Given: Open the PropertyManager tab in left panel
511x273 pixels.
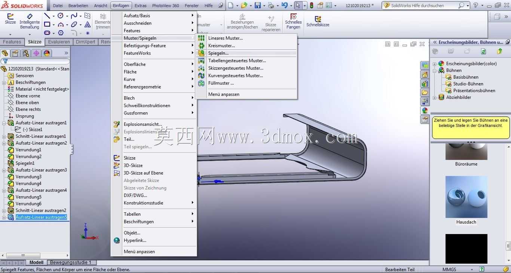Looking at the screenshot, I should point(15,53).
